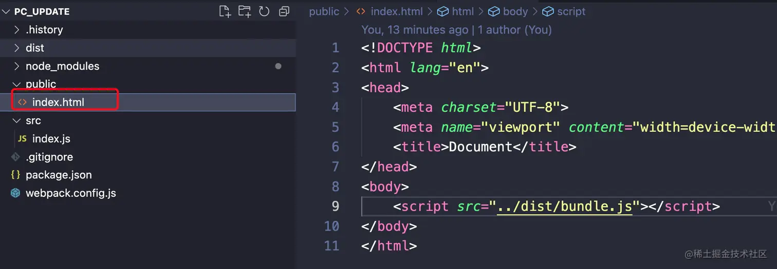
Task: Open index.js under src
Action: coord(148,138)
